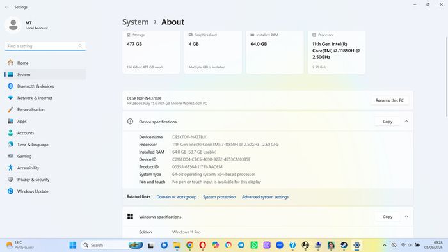Viewport: 448px width, 252px height.
Task: Open the Windows Start menu
Action: click(73, 245)
